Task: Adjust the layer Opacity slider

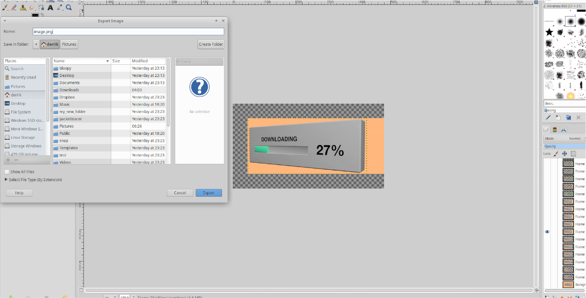Action: point(565,146)
